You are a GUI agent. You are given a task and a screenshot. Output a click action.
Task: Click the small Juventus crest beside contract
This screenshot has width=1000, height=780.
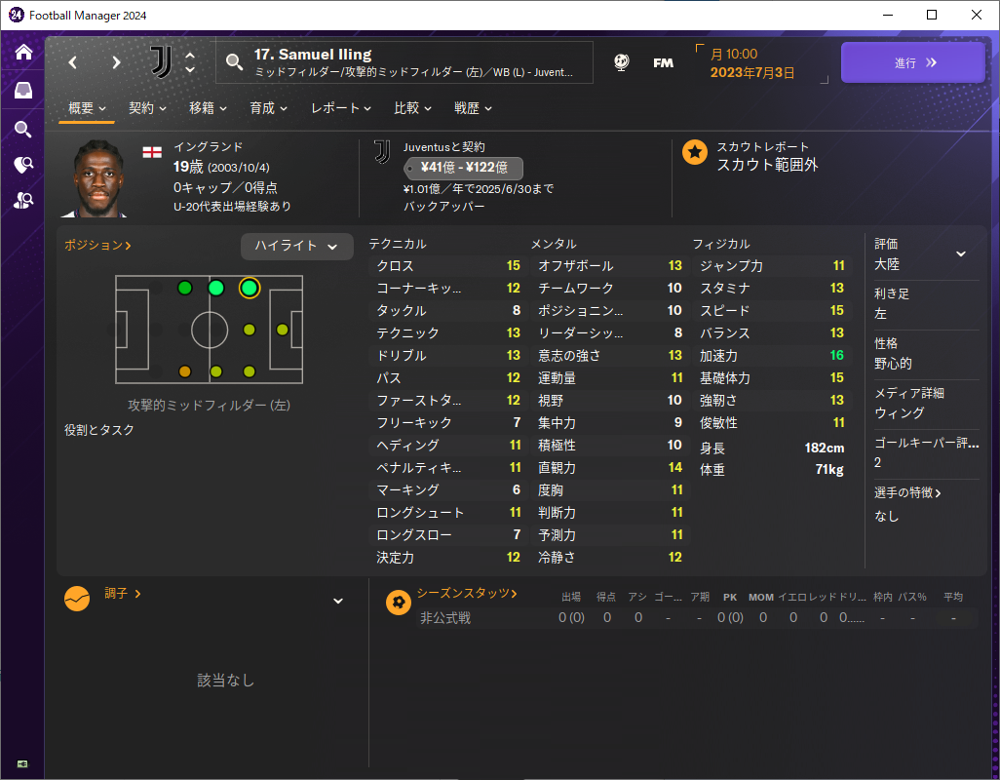point(382,152)
